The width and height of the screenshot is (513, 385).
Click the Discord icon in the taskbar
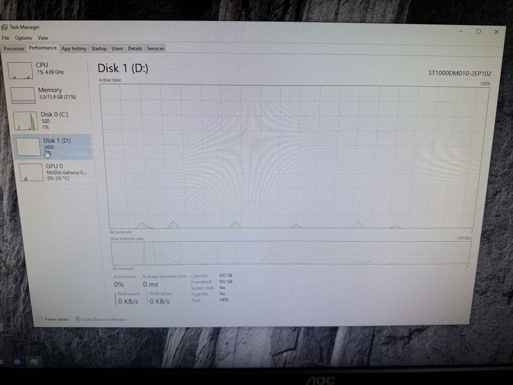(18, 362)
